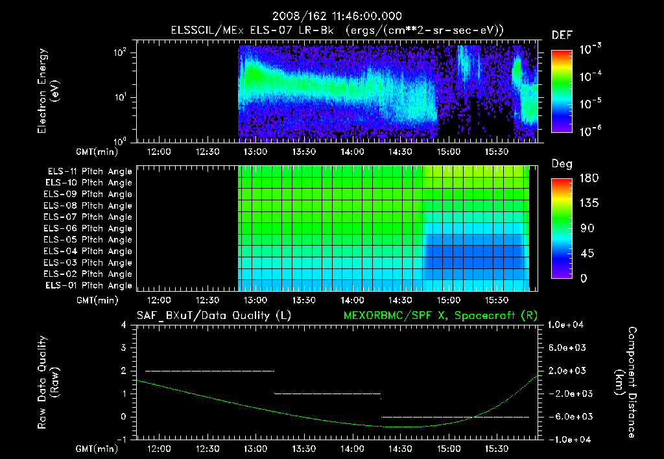The image size is (664, 459).
Task: Click the SAF_BXuT/Data Quality (L) title
Action: 214,316
